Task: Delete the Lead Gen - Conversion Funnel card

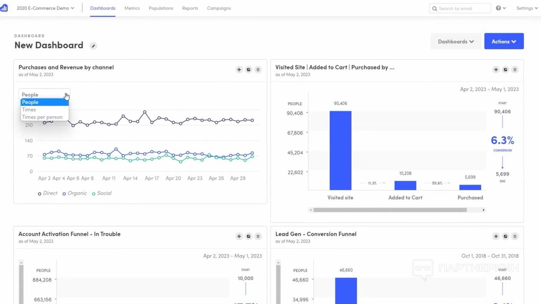Action: coord(515,236)
